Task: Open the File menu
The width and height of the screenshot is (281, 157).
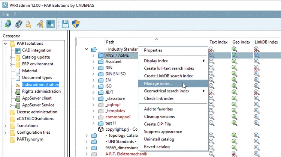Action: 5,14
